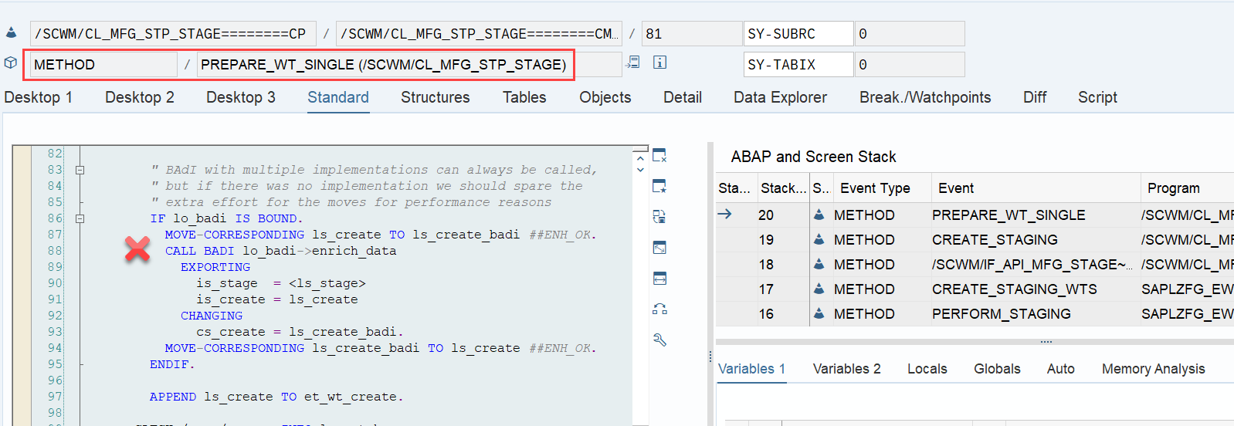Collapse the IF block at line 86

pyautogui.click(x=80, y=218)
